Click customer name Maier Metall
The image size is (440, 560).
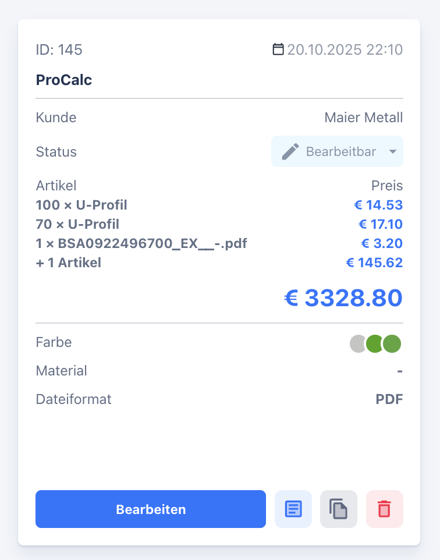pos(364,118)
